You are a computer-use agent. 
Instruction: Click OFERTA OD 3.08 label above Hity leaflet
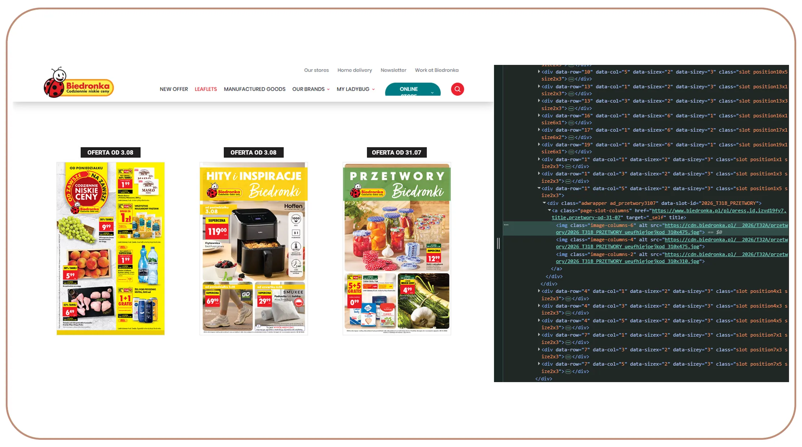point(253,152)
